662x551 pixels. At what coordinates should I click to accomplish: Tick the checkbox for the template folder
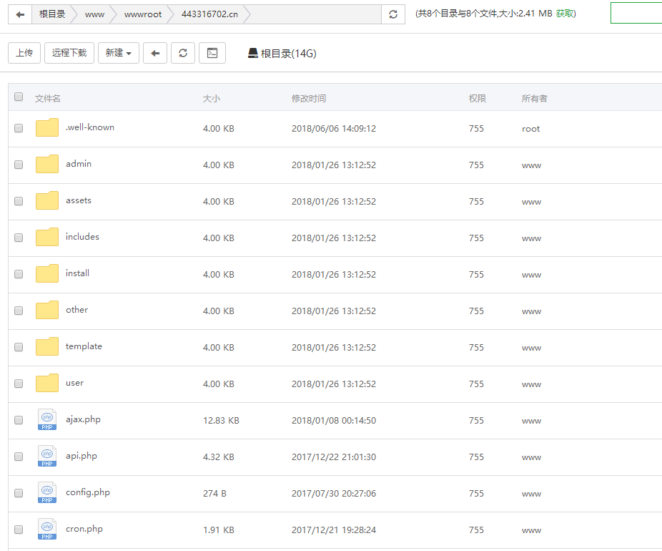tap(19, 347)
